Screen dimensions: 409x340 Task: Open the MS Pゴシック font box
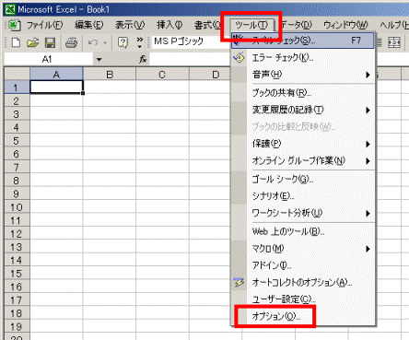(x=191, y=41)
